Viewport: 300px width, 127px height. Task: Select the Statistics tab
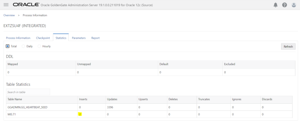point(61,38)
